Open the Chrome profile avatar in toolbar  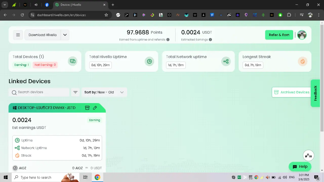pos(310,15)
